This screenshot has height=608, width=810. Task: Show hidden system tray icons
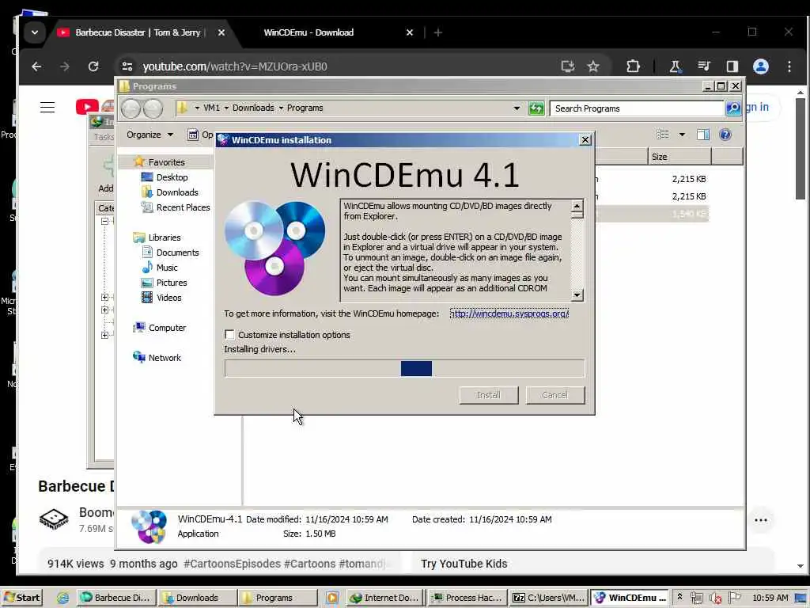click(x=679, y=597)
